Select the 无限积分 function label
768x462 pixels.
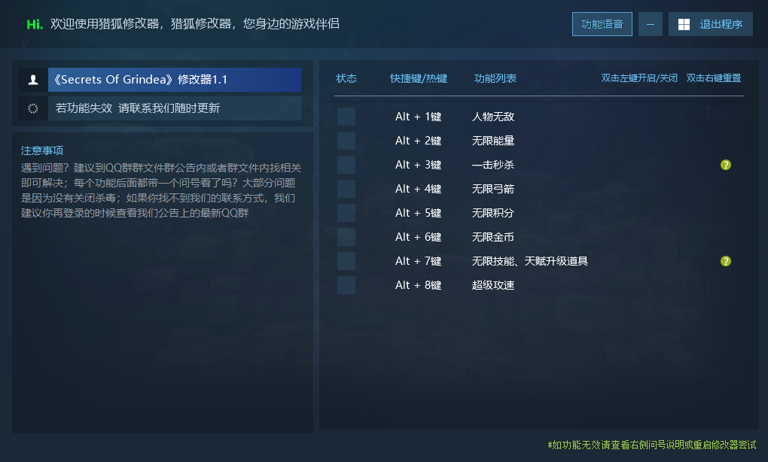click(492, 213)
